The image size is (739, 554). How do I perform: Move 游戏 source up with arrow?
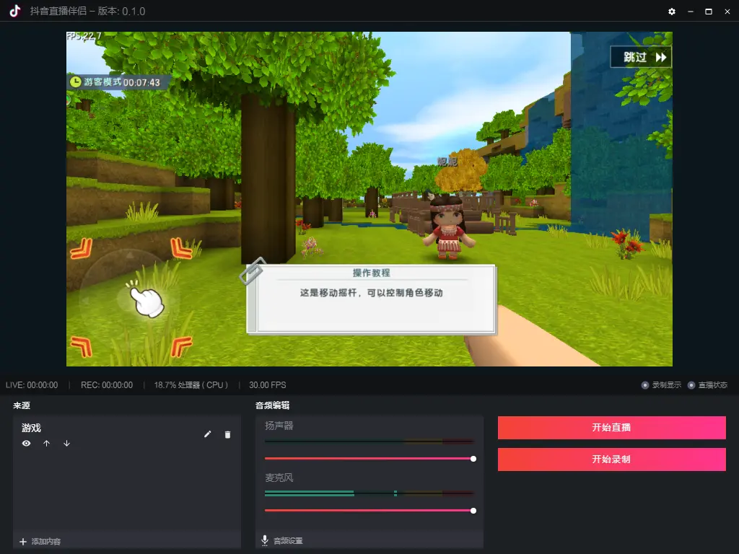click(47, 444)
